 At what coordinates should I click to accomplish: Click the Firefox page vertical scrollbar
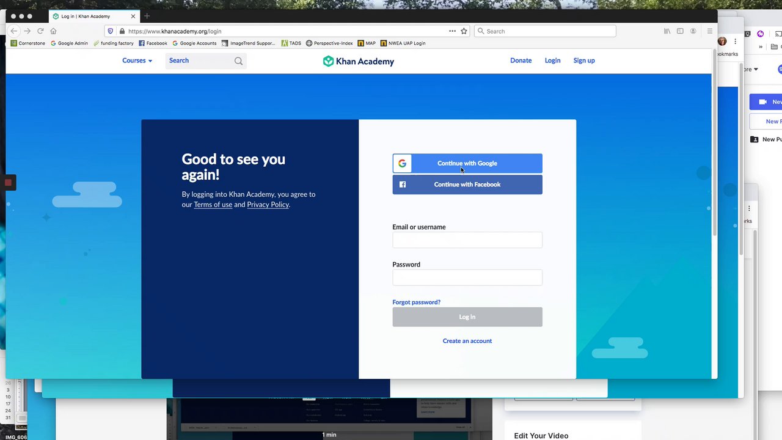click(x=714, y=144)
